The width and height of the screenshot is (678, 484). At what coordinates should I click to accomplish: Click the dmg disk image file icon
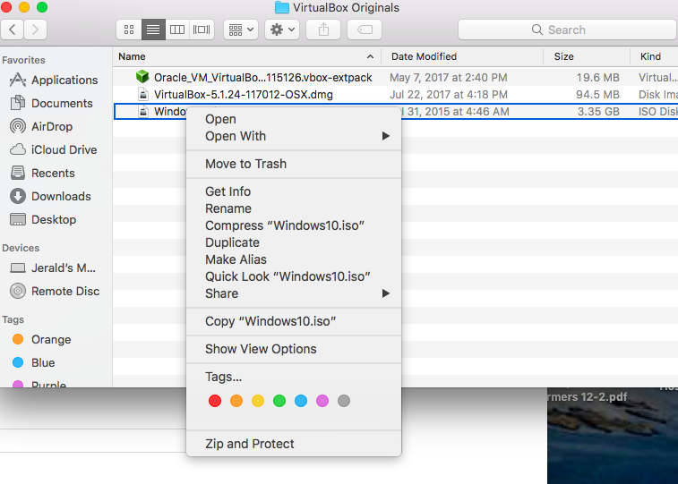[143, 94]
